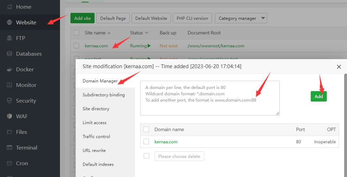Switch to Subdirectory binding tab
The image size is (347, 177).
coord(104,95)
